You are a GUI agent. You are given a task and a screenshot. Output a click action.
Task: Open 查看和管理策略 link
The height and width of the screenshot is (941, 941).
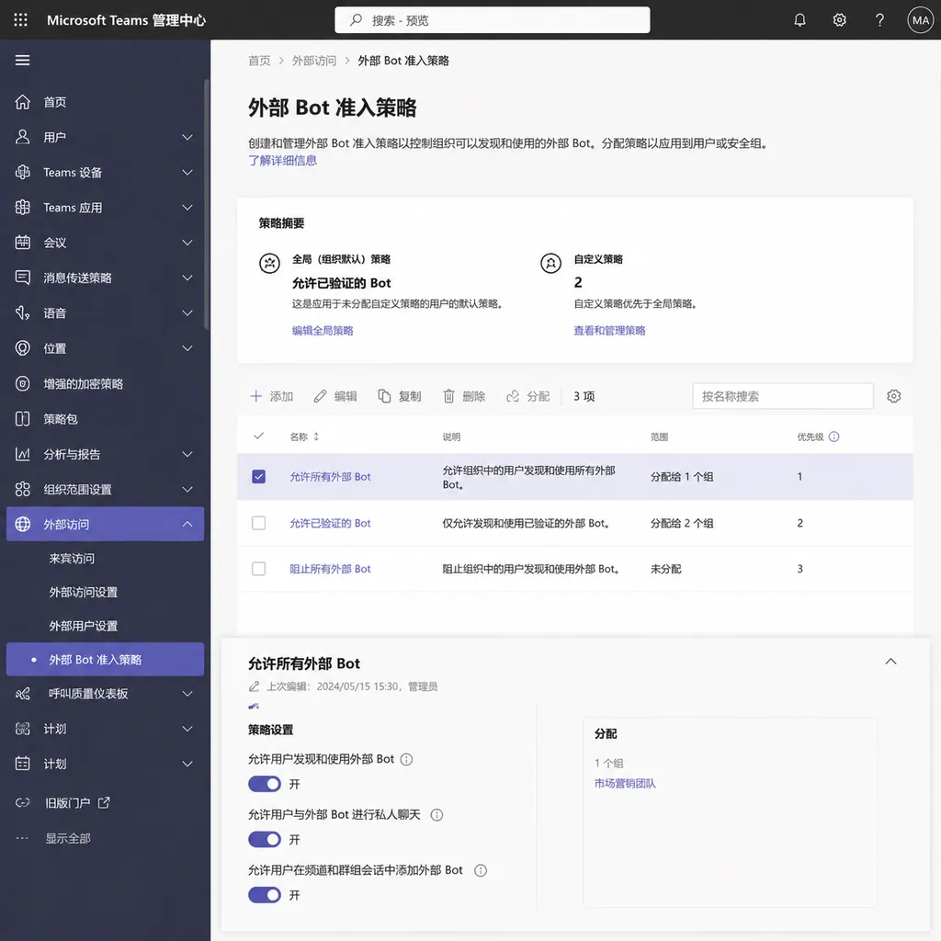(610, 331)
